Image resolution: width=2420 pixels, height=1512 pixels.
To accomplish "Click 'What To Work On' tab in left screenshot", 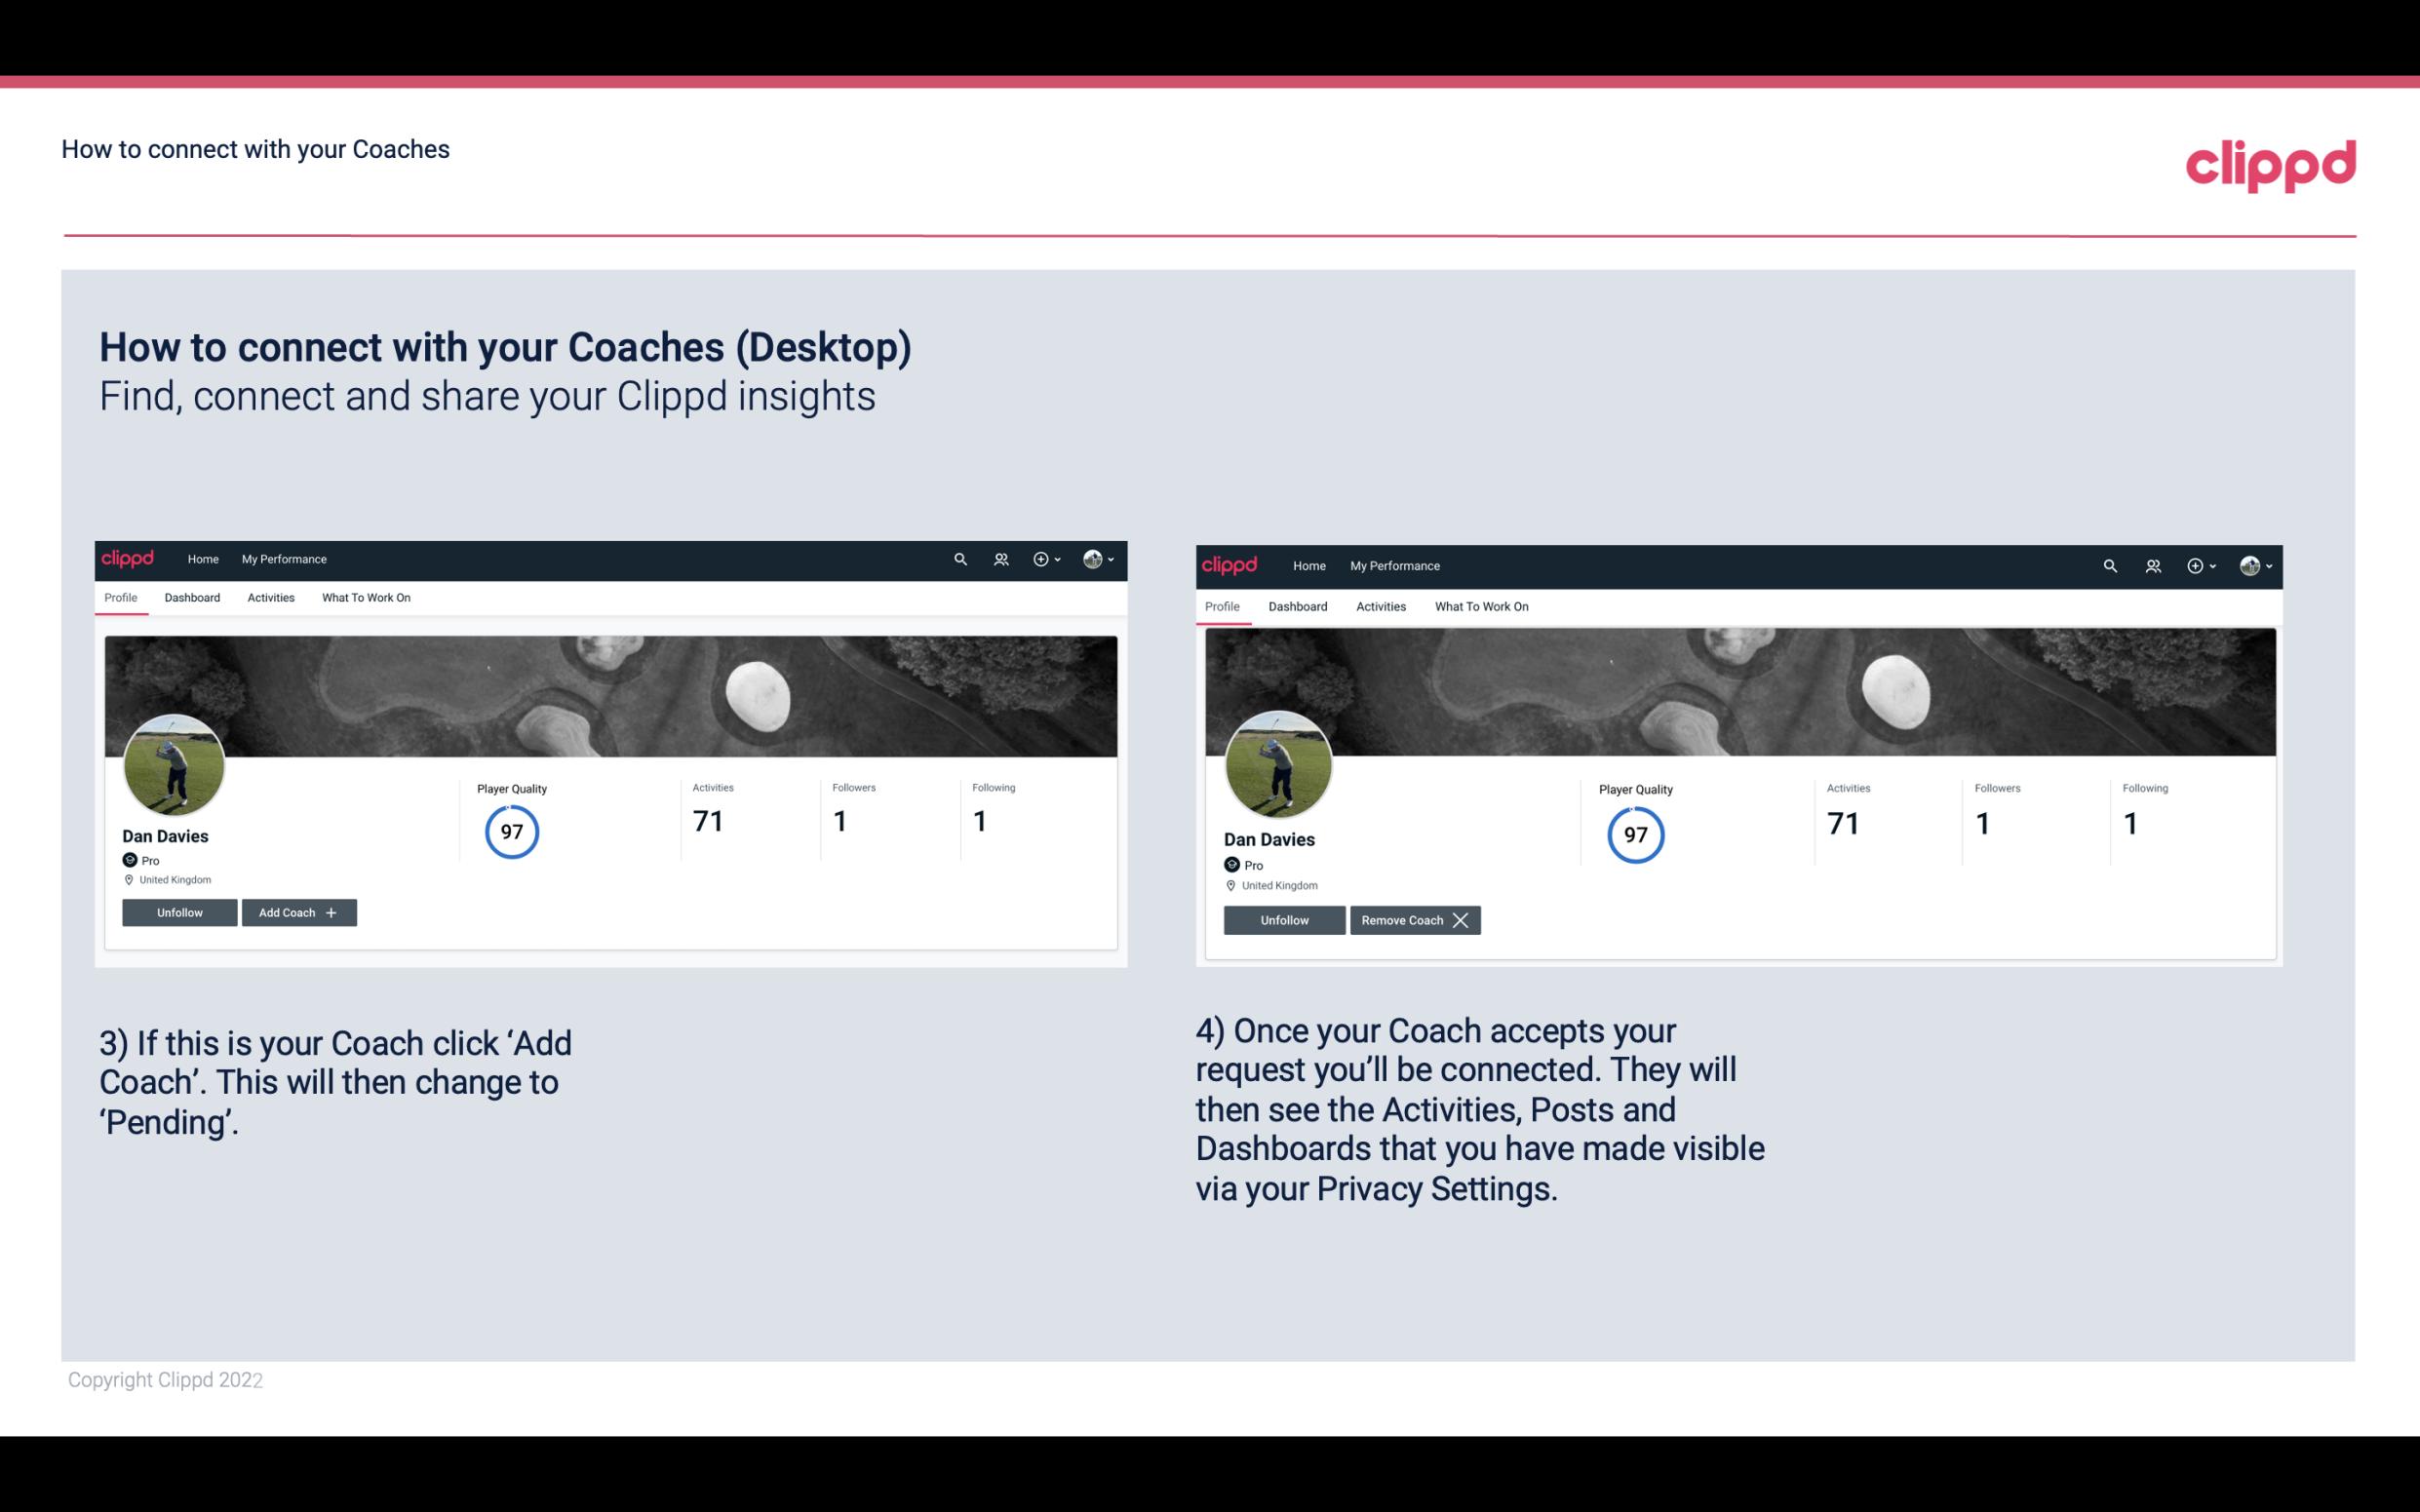I will [x=366, y=598].
